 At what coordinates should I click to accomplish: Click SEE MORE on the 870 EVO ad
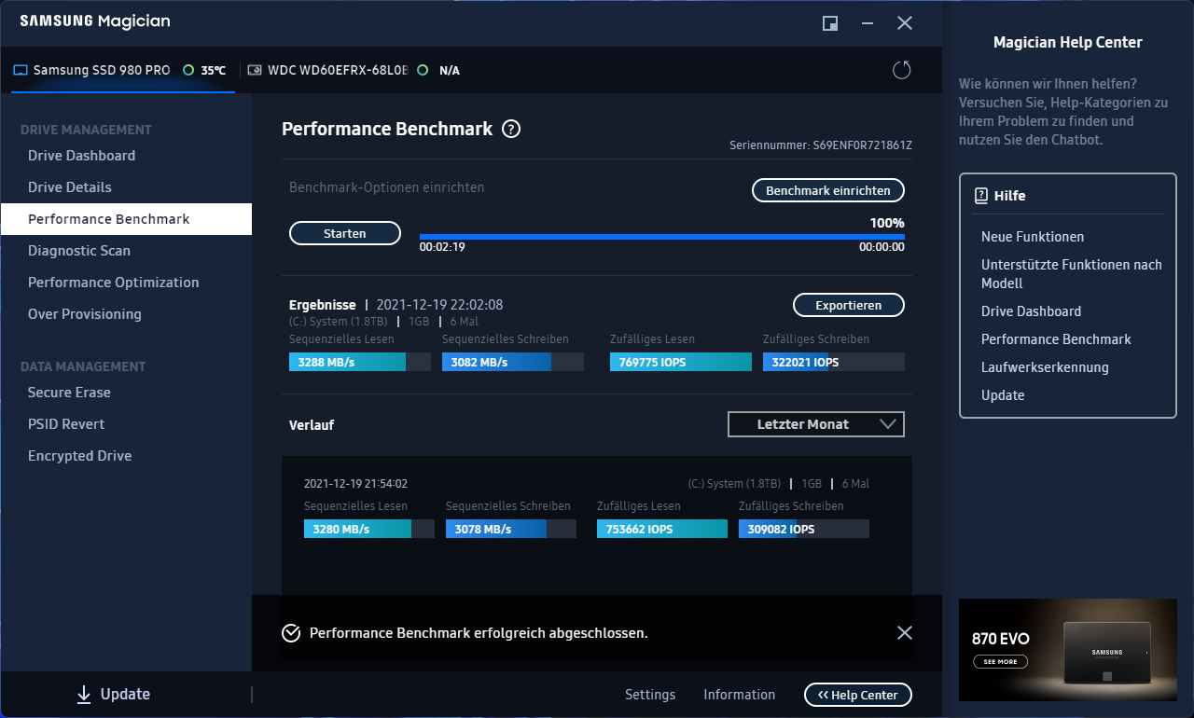1000,662
